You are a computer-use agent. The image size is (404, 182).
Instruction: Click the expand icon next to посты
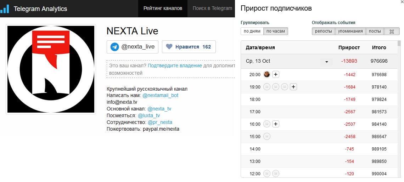[392, 31]
